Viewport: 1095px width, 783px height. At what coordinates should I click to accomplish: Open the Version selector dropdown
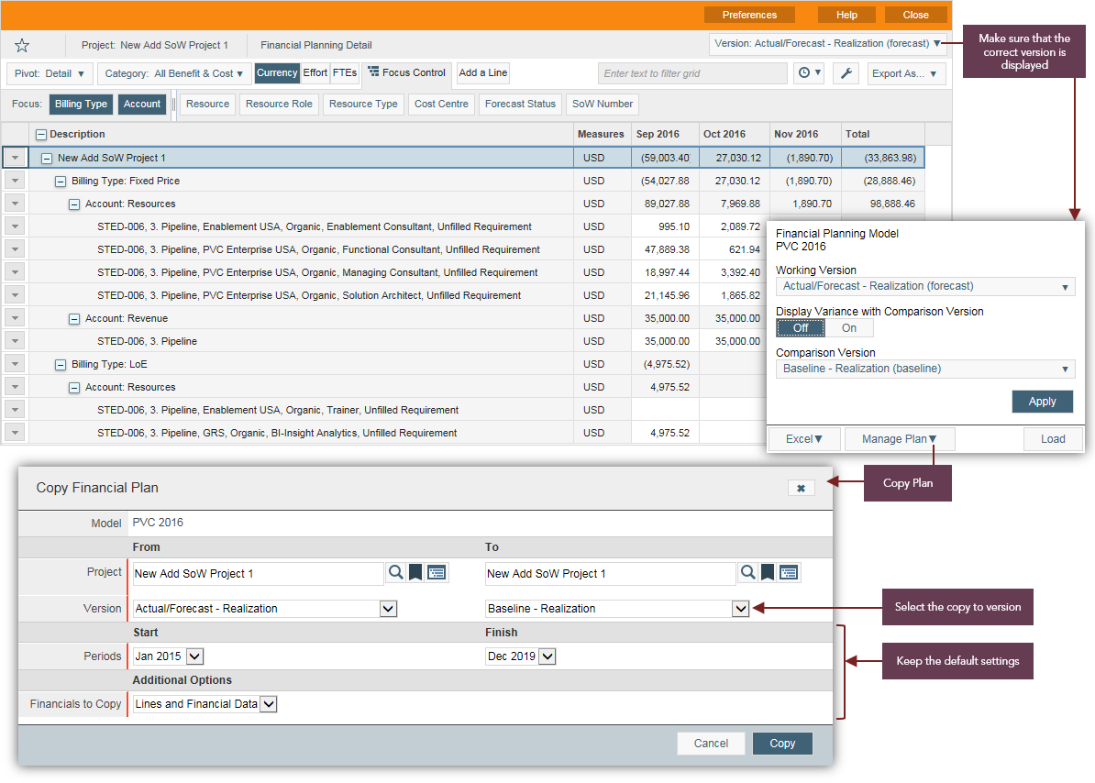tap(828, 43)
